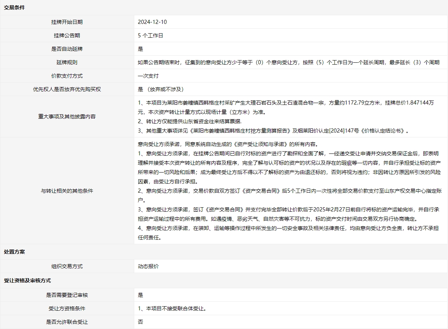The width and height of the screenshot is (448, 329).
Task: Click the 优先权人是否放弃优先购买权 label
Action: (x=67, y=89)
